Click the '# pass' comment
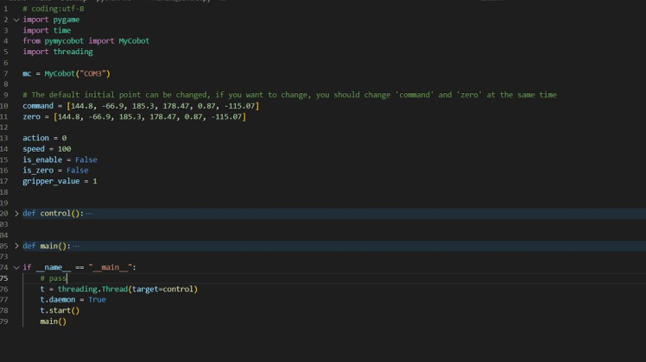 pyautogui.click(x=54, y=278)
